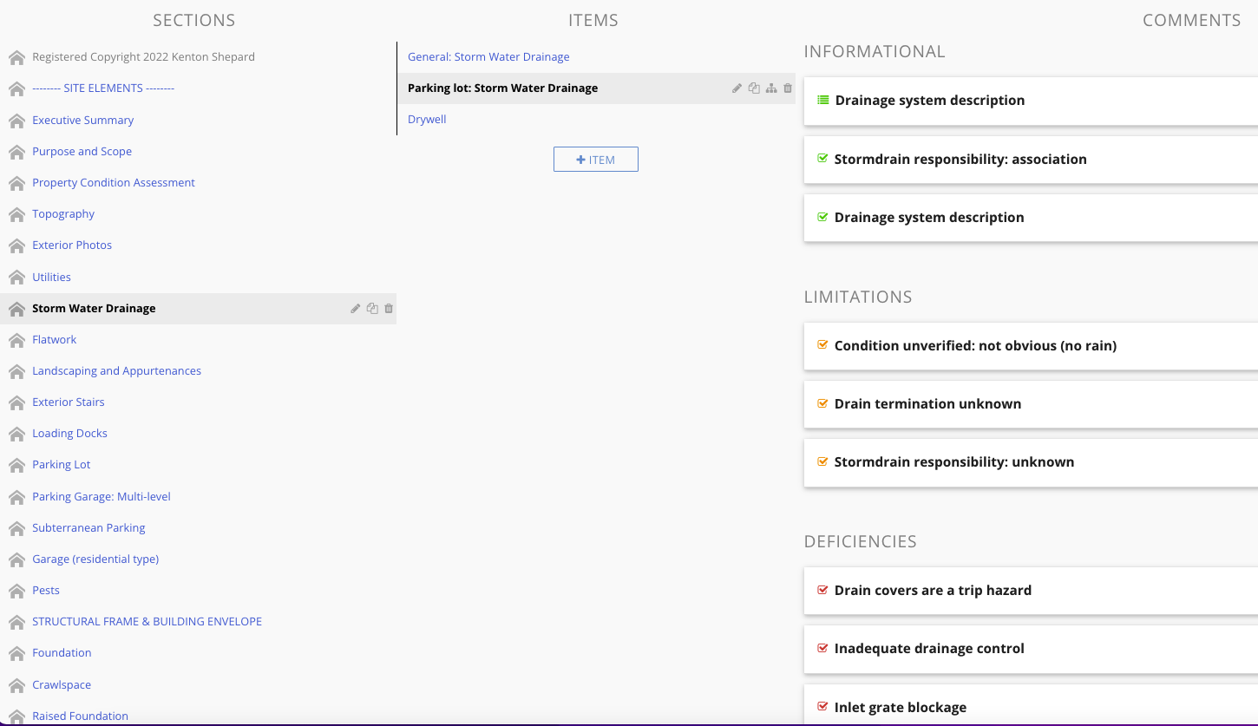Open Registered Copyright 2022 Kenton Shepard row

coord(143,57)
